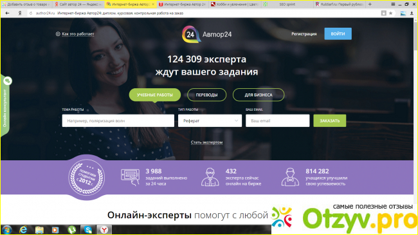This screenshot has height=235, width=418.
Task: Click the Заказать button
Action: click(x=330, y=120)
